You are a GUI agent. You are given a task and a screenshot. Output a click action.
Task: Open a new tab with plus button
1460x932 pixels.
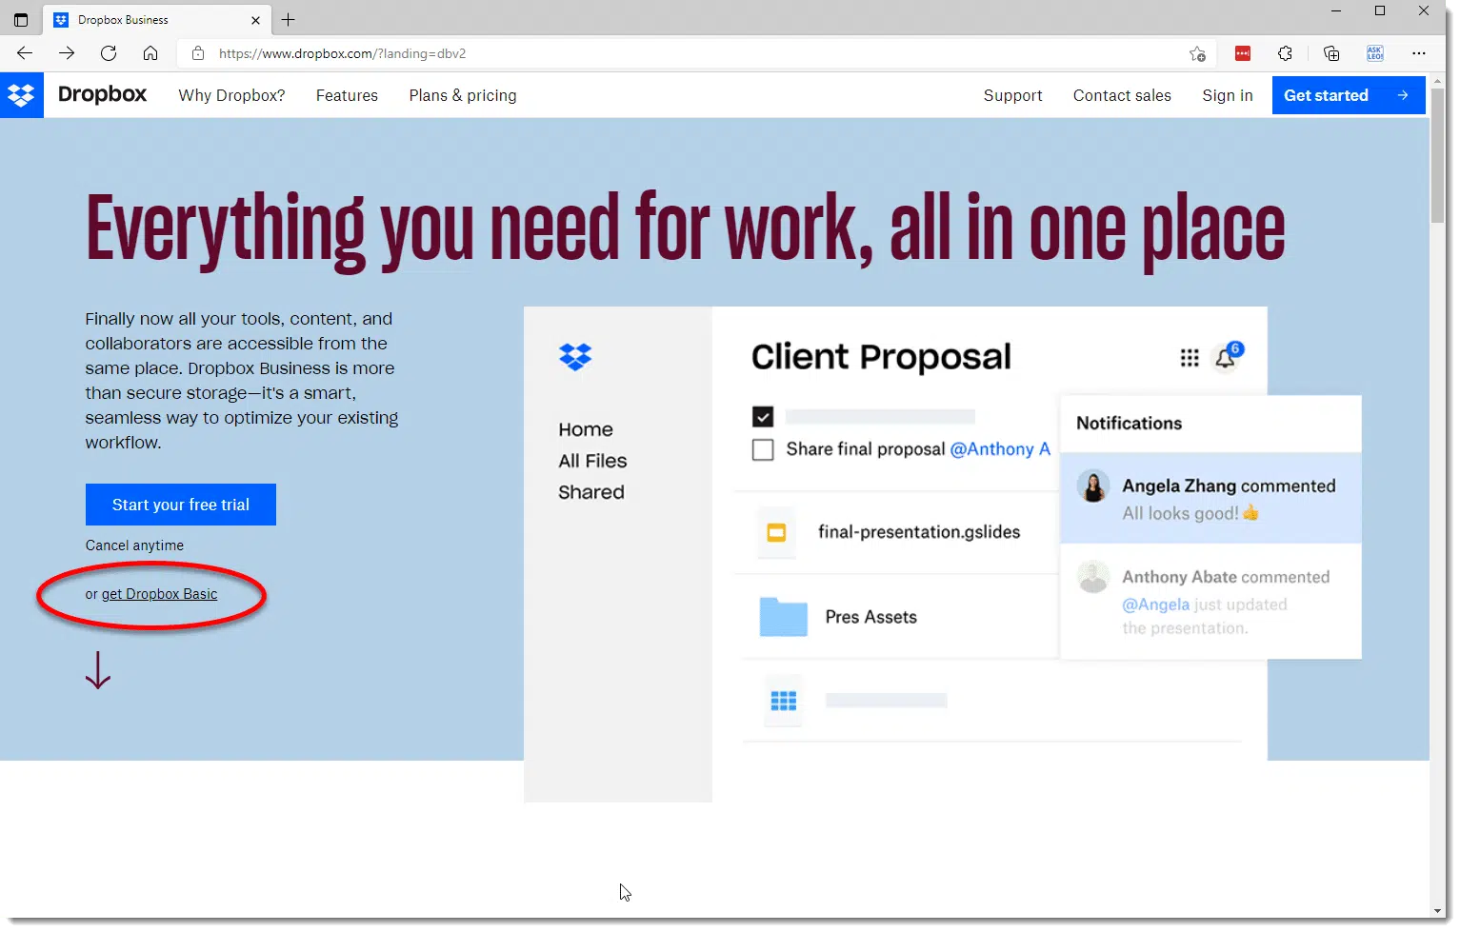point(289,19)
